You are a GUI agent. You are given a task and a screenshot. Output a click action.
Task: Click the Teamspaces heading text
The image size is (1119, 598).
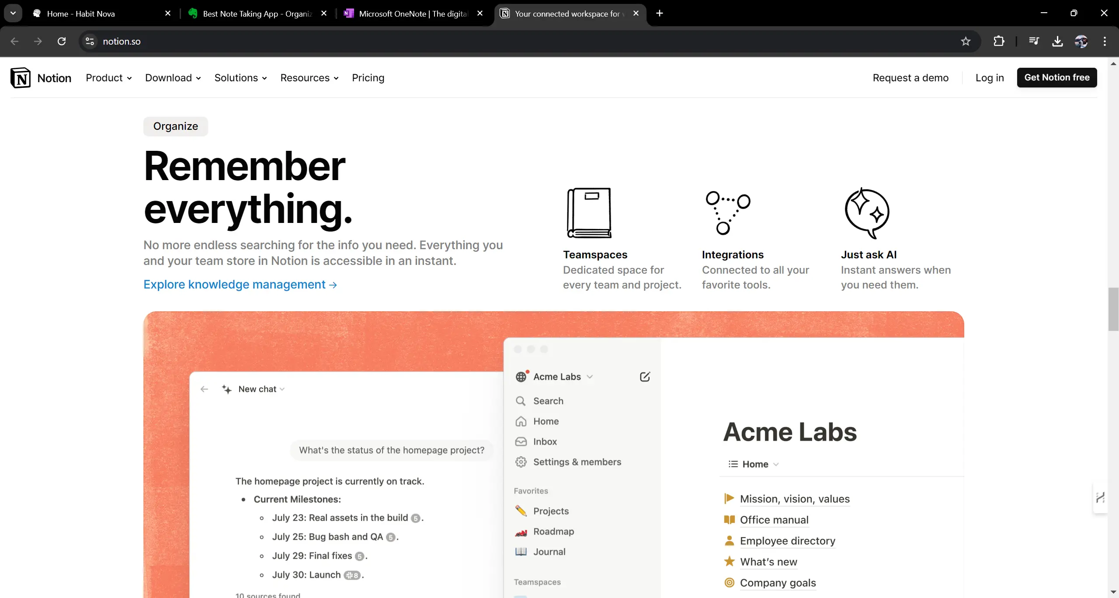(x=595, y=255)
